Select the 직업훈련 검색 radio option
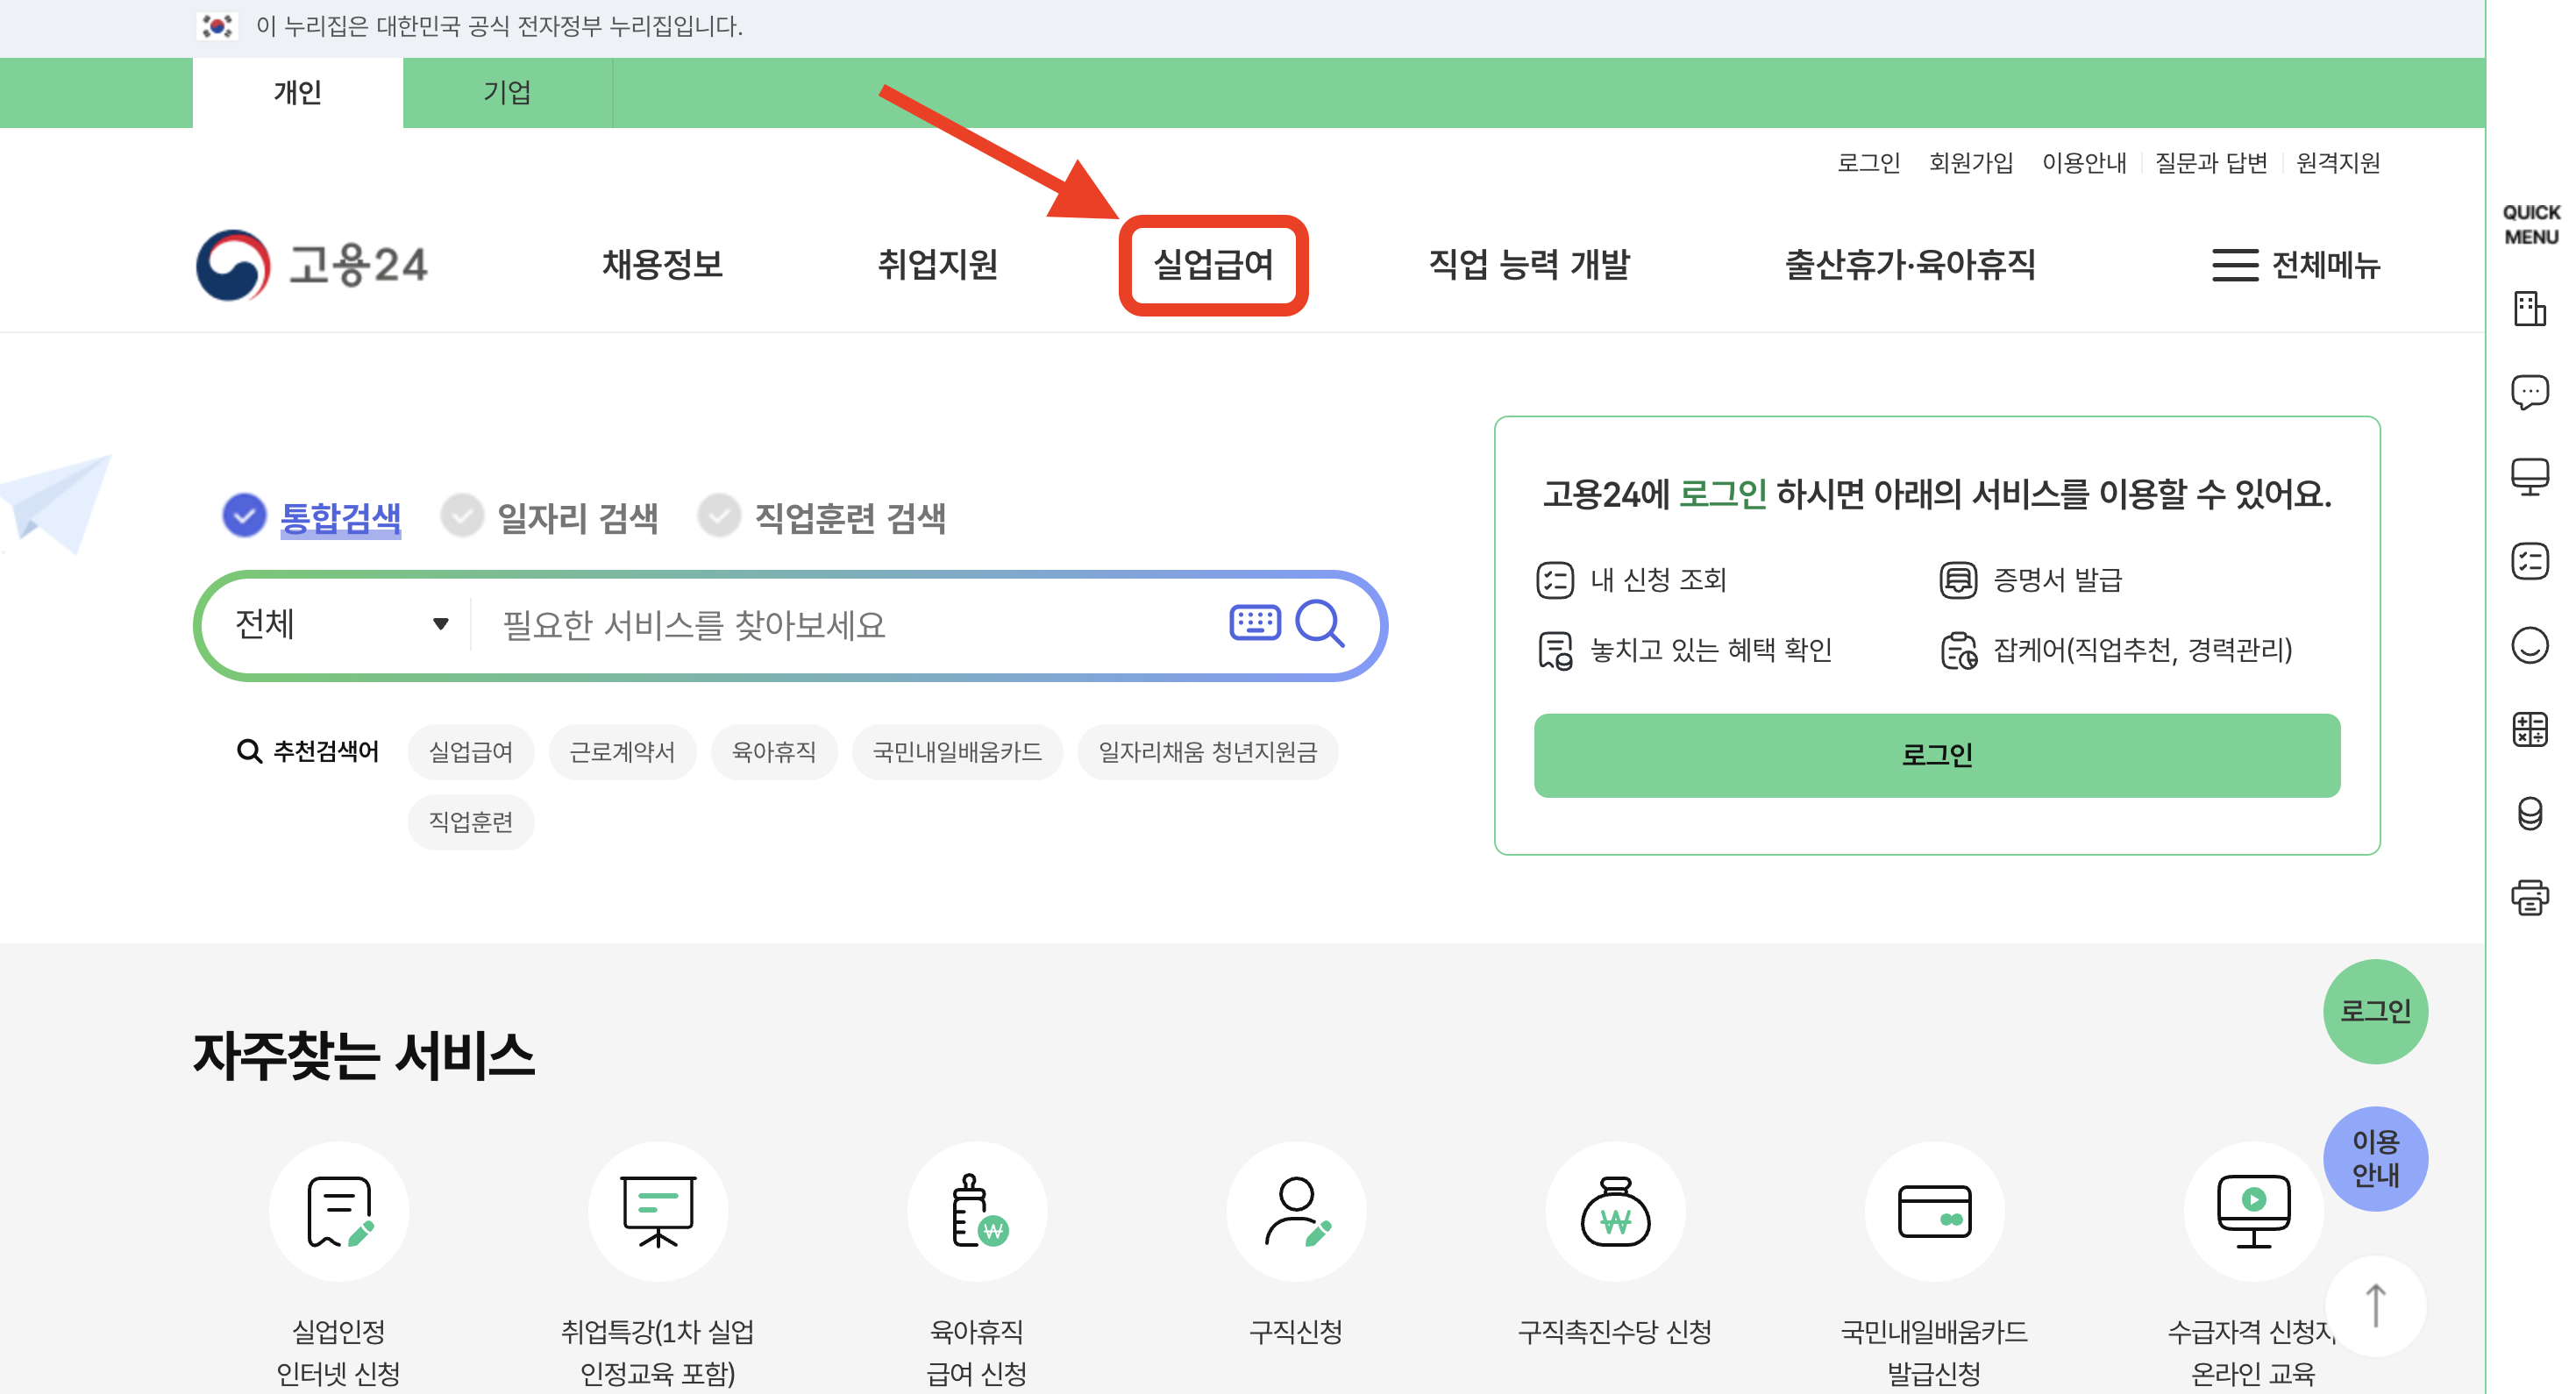Viewport: 2576px width, 1394px height. (718, 516)
